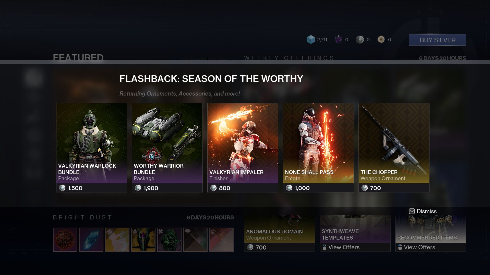490x275 pixels.
Task: Select the green ship Bright Dust item
Action: [143, 240]
